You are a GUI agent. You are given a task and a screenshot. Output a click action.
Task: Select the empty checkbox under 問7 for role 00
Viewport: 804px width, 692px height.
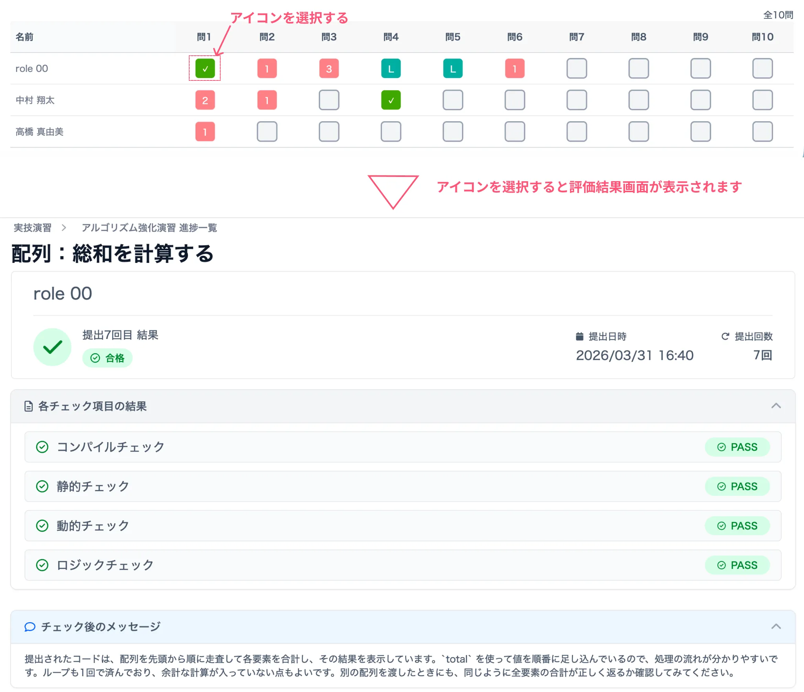[x=577, y=68]
